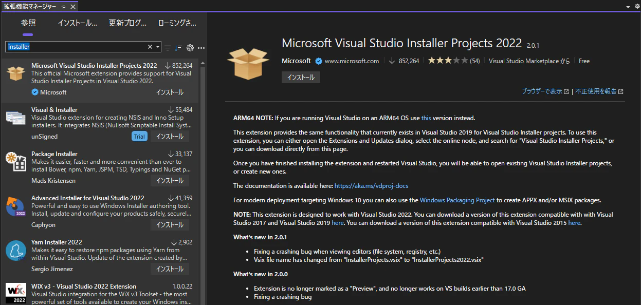Open the ブラウザーで表示 link
The height and width of the screenshot is (305, 641).
point(545,91)
